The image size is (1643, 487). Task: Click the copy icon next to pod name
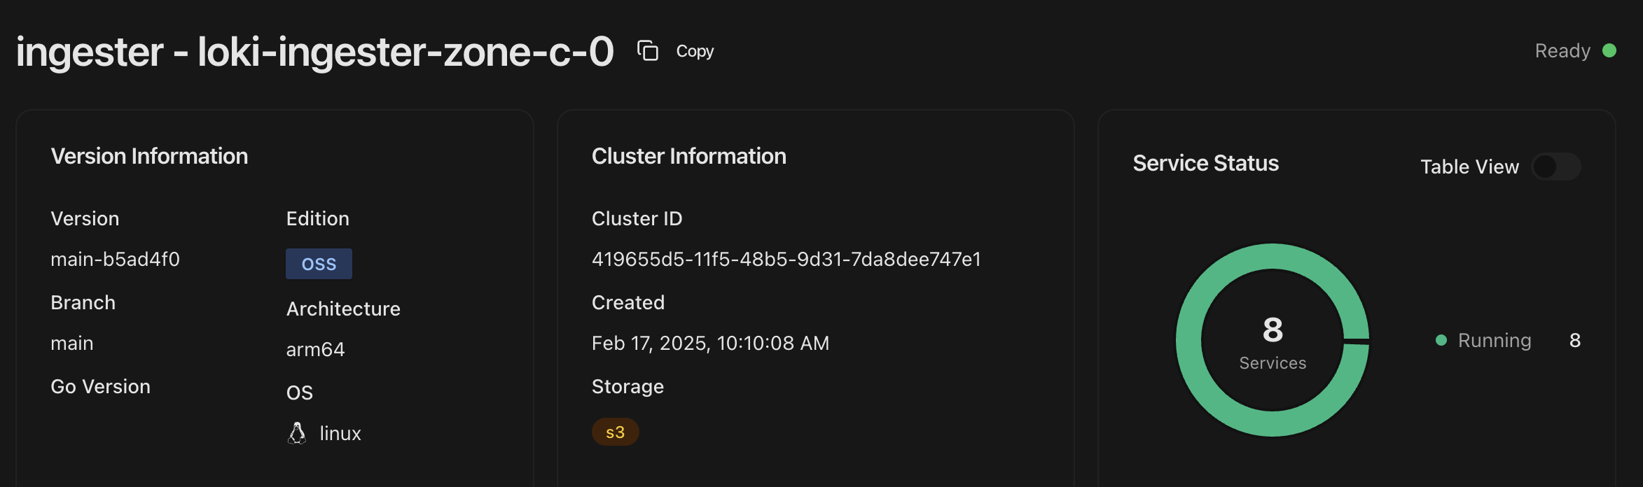tap(646, 51)
